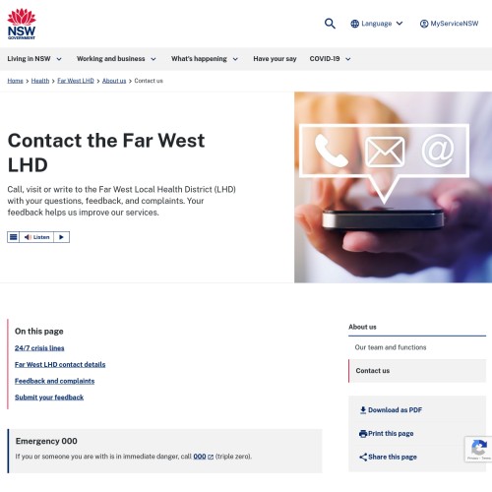
Task: Expand the Language dropdown
Action: click(377, 24)
